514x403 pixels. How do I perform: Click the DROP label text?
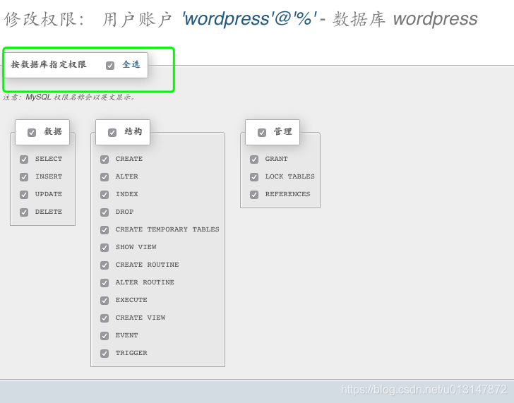tap(124, 212)
